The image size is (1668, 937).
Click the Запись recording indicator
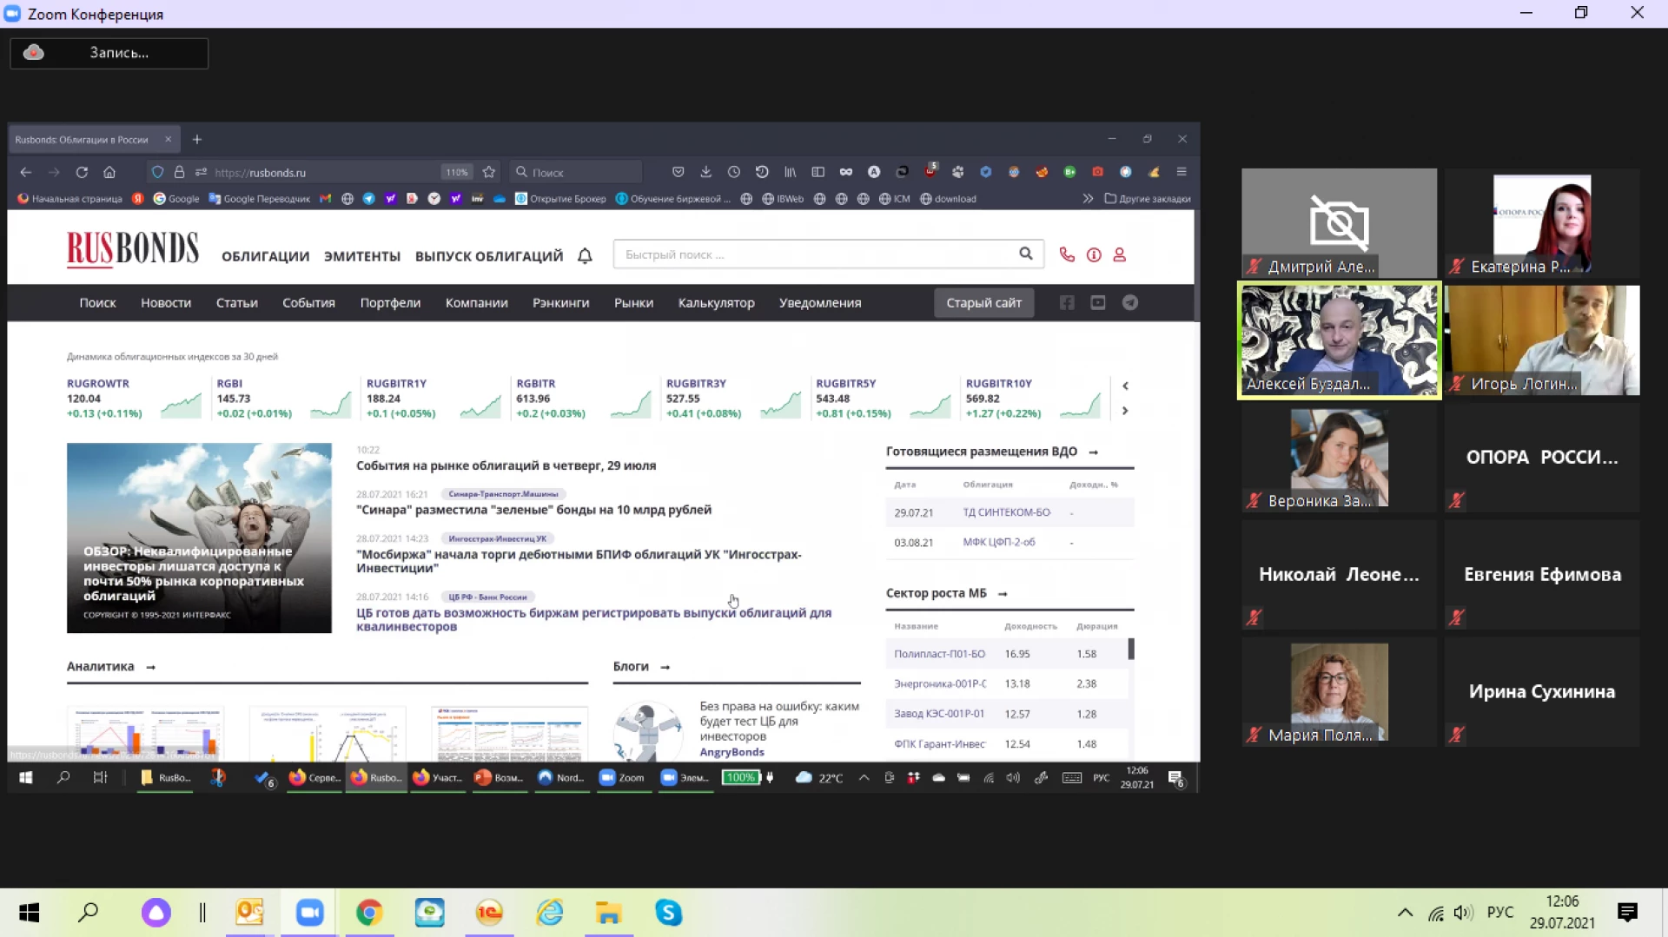[109, 53]
